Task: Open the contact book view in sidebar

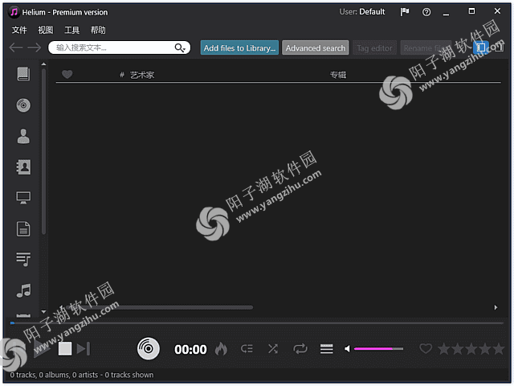Action: tap(23, 167)
